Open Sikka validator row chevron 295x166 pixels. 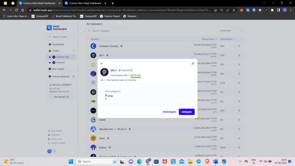coord(239,138)
